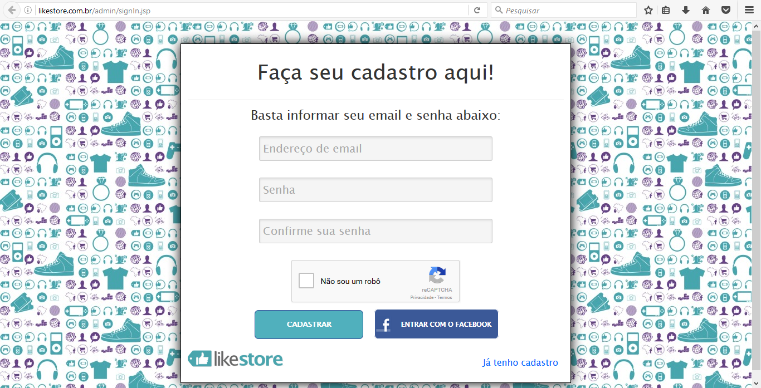The height and width of the screenshot is (388, 761).
Task: Bookmark this page with the star icon
Action: click(648, 11)
